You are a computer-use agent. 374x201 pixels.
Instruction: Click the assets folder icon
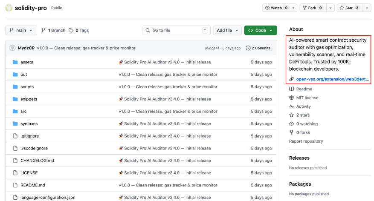[x=15, y=62]
